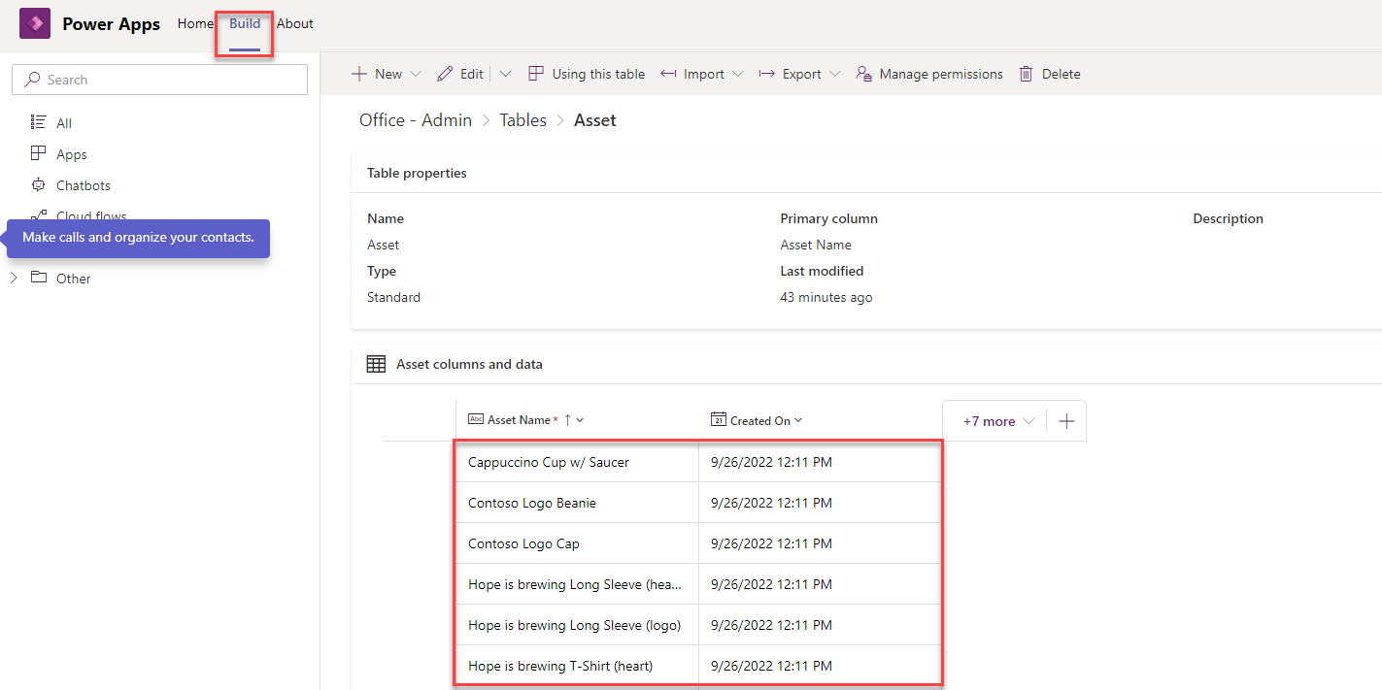The image size is (1382, 690).
Task: Click the Created On calendar icon
Action: point(719,419)
